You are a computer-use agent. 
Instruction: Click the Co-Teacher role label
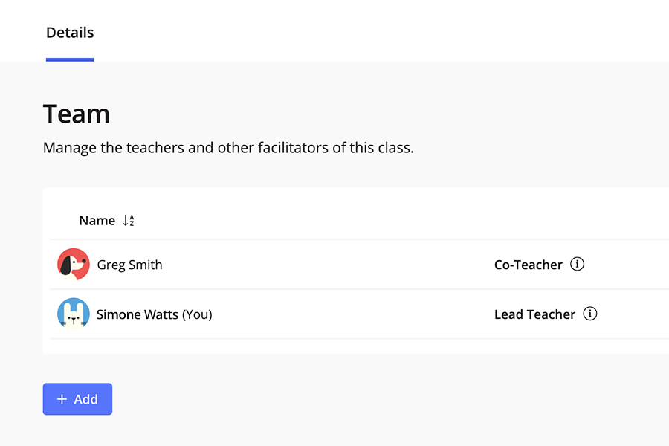(x=528, y=265)
